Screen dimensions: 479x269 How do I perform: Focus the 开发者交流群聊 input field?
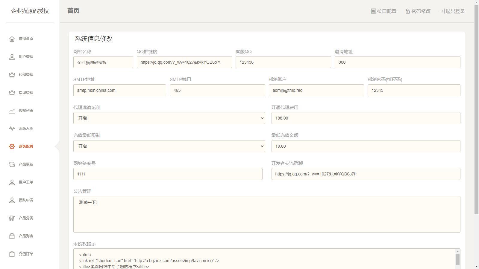pyautogui.click(x=366, y=174)
